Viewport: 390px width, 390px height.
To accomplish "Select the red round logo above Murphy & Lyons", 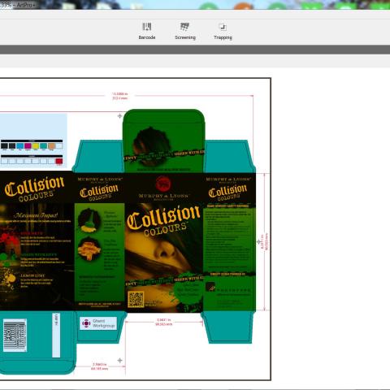I will pos(163,184).
